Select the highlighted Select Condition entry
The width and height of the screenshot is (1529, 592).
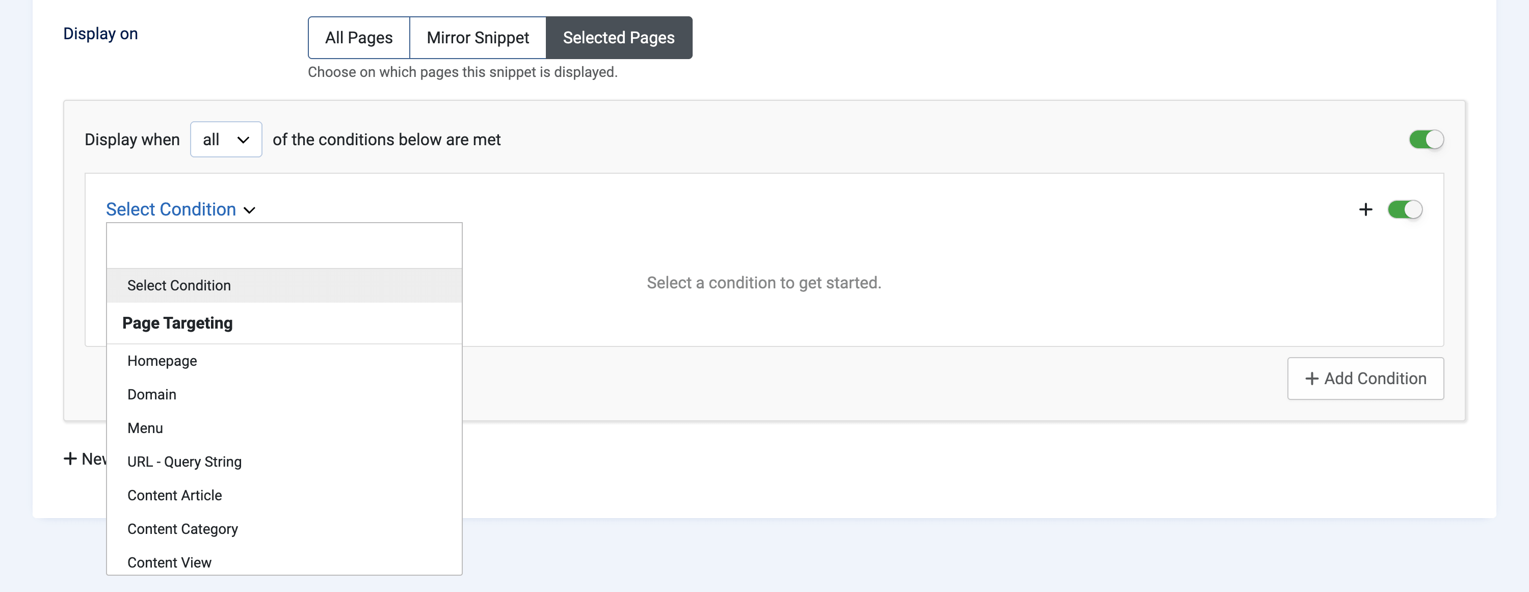(284, 285)
